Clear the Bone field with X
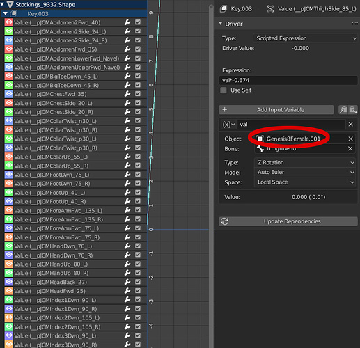Viewport: 360px width, 348px height. tap(350, 148)
